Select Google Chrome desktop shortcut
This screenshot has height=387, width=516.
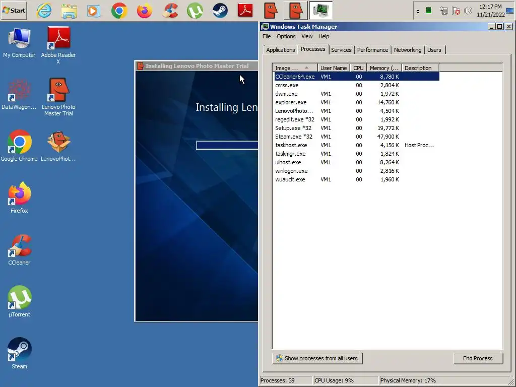coord(19,146)
